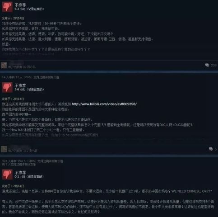
Task: Click thumbs-down icon of the 0.1 小时 review
Action: 7,175
